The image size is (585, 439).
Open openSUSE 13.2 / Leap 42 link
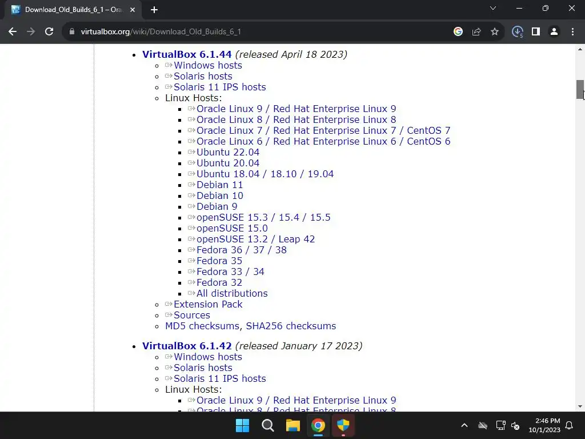[x=255, y=239]
